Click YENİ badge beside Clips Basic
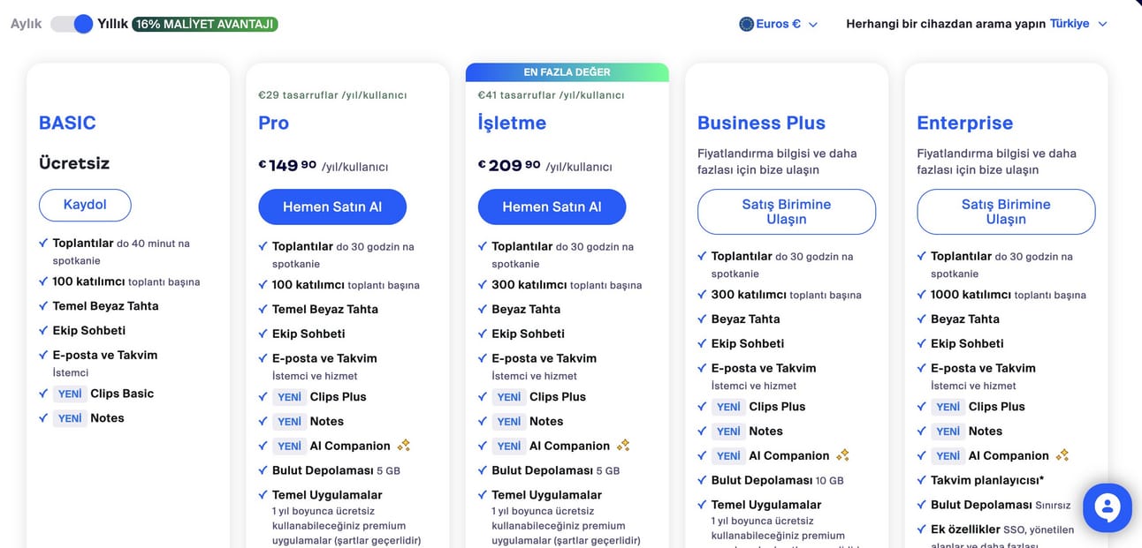Image resolution: width=1142 pixels, height=548 pixels. click(x=70, y=394)
